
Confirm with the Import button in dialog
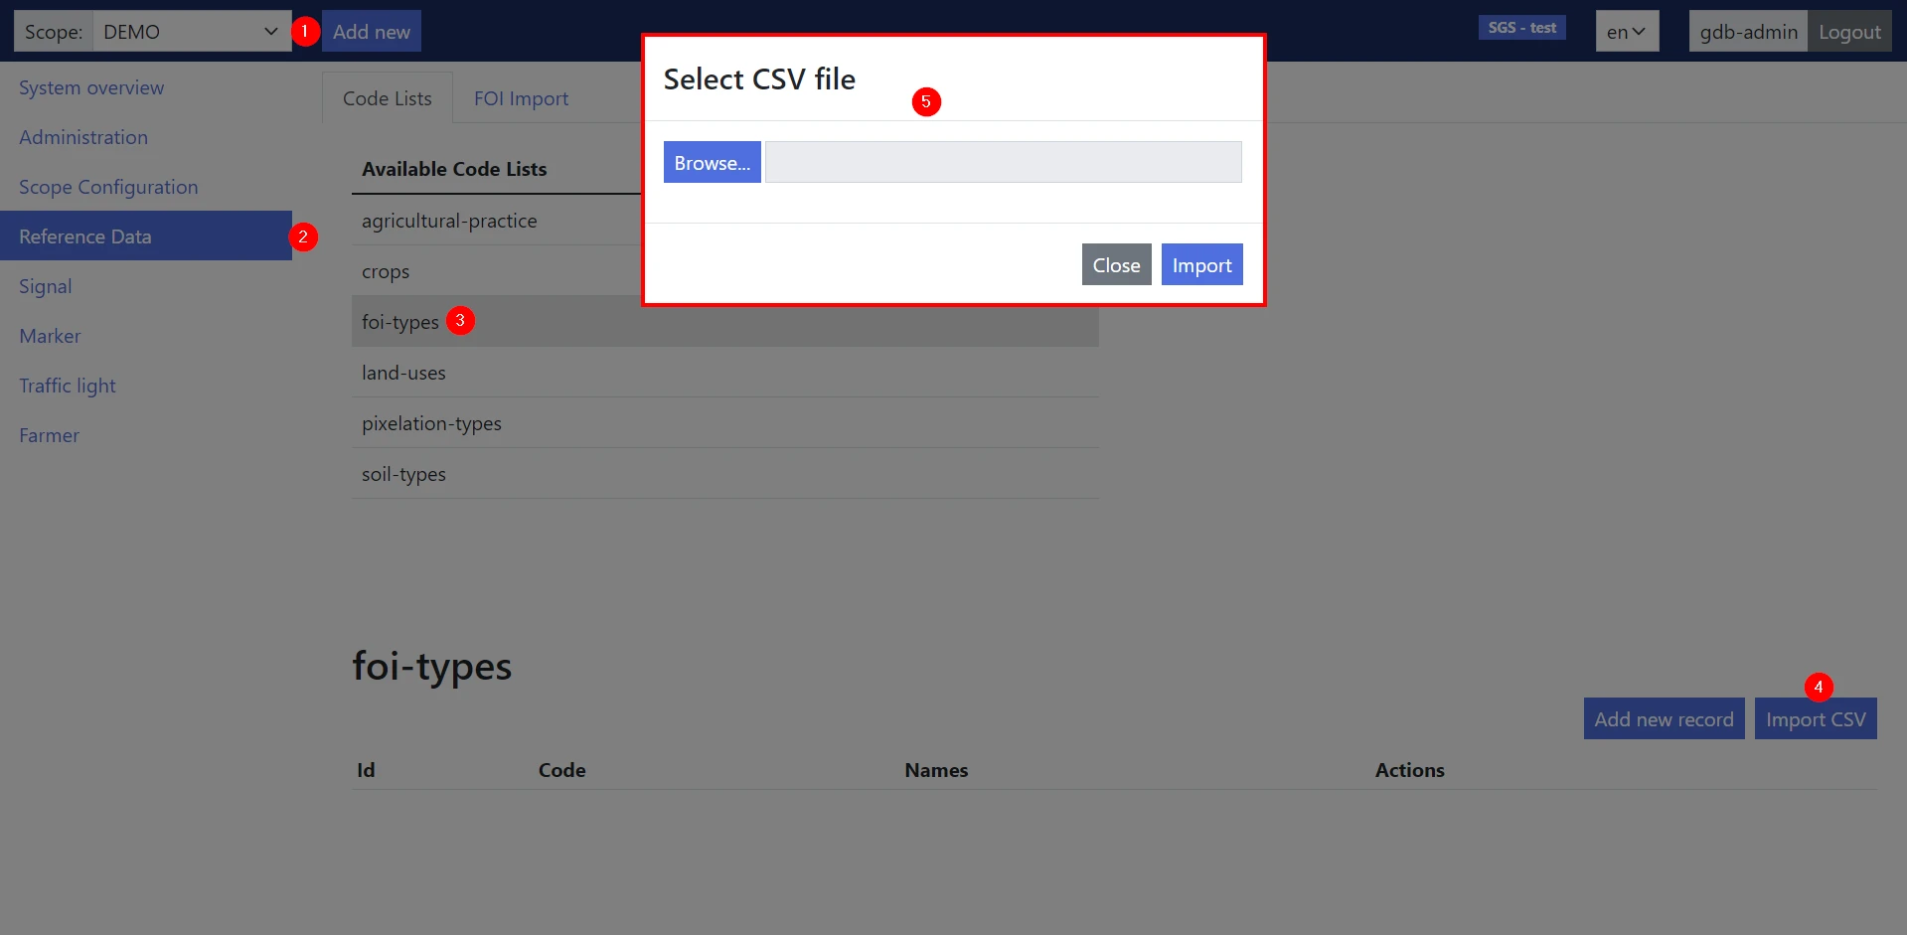pos(1201,265)
